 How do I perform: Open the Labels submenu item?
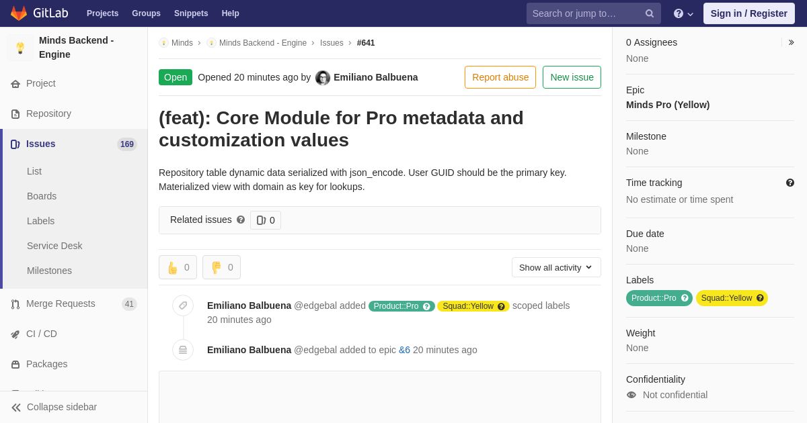tap(40, 221)
